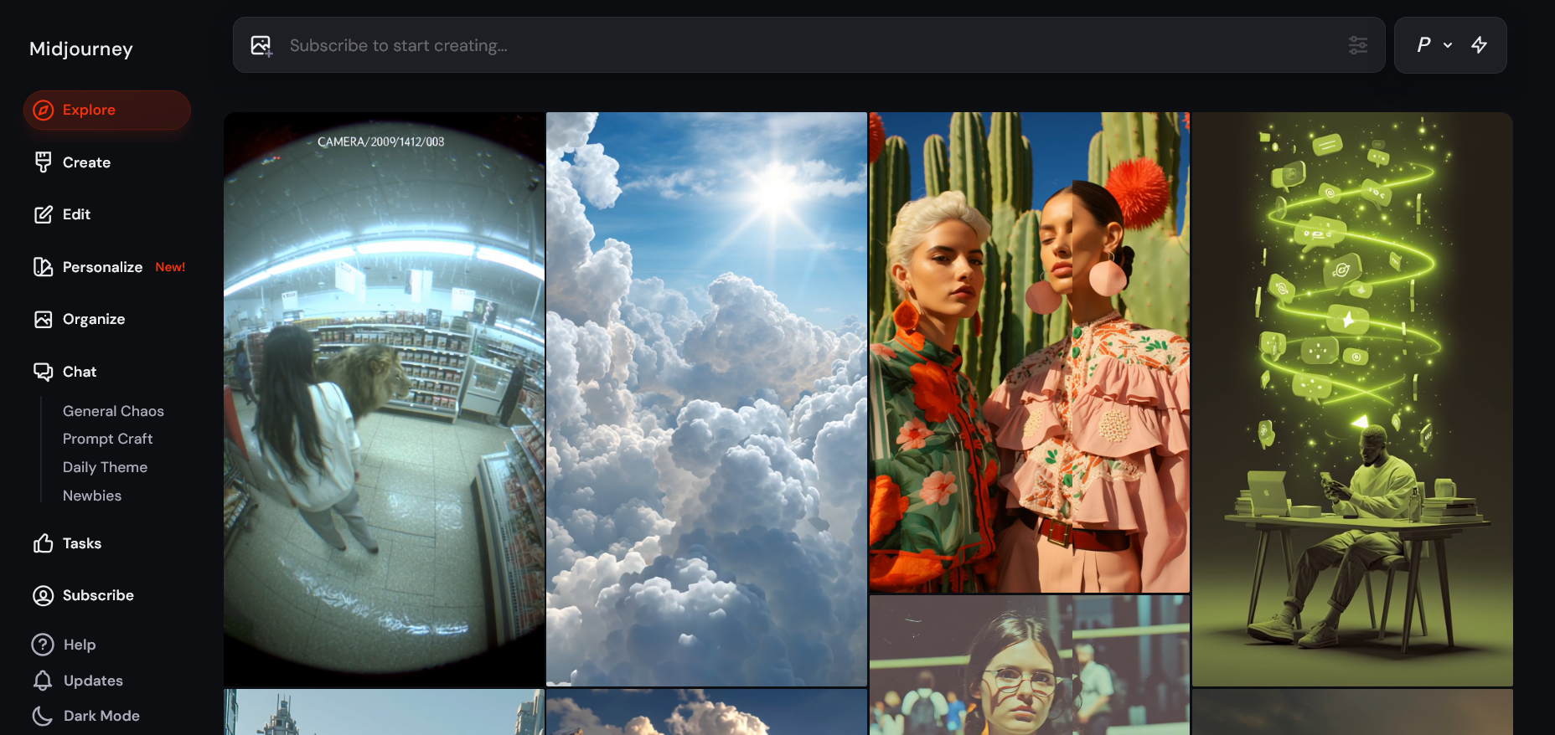Click the Edit pencil icon
The image size is (1555, 735).
click(x=44, y=215)
